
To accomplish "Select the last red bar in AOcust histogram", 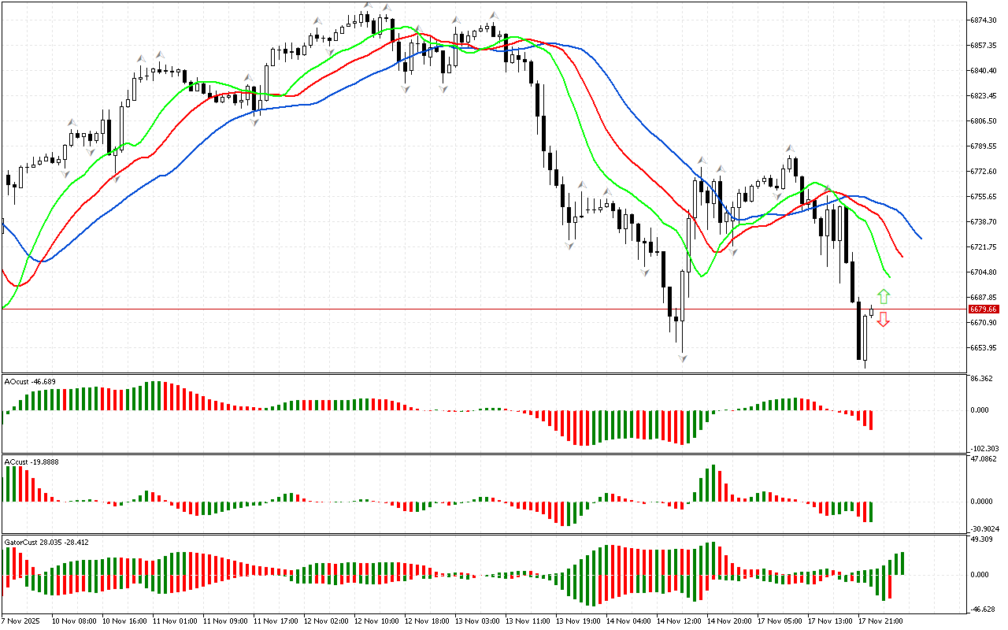I will pyautogui.click(x=871, y=419).
